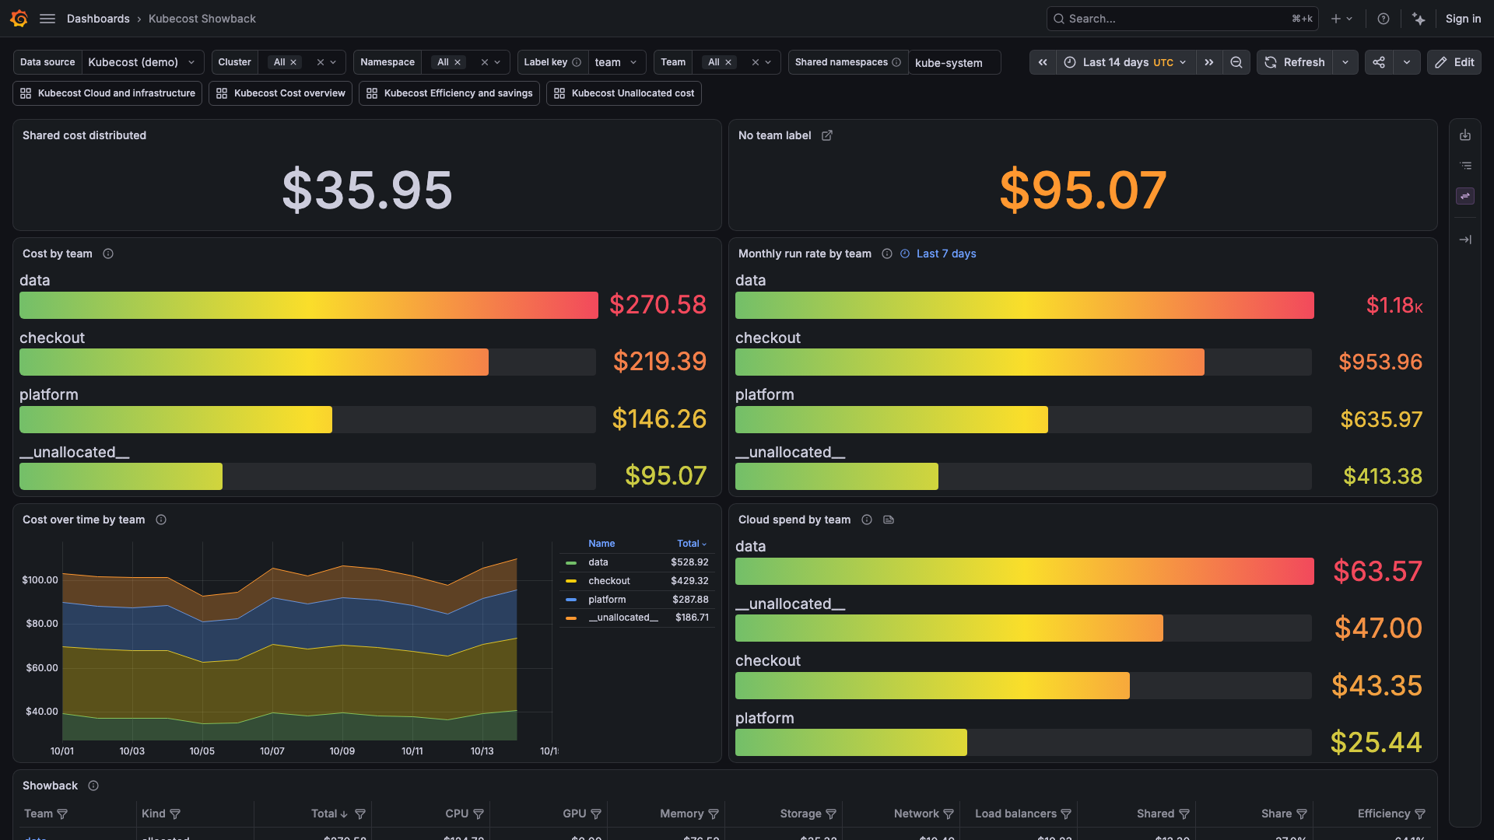
Task: Open the Label key team dropdown
Action: point(617,62)
